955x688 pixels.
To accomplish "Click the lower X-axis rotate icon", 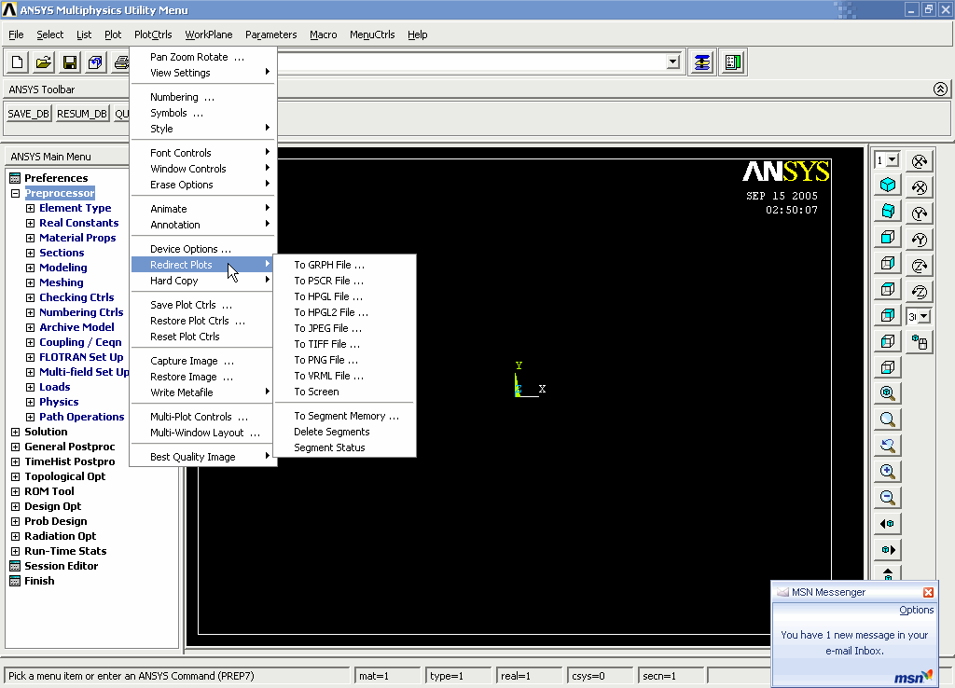I will pyautogui.click(x=919, y=187).
